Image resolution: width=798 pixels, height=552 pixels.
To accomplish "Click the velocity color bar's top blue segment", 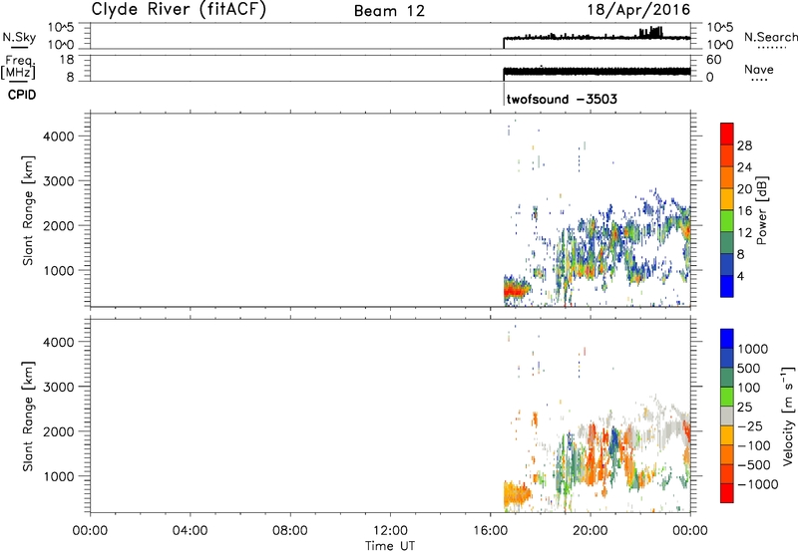I will (727, 339).
